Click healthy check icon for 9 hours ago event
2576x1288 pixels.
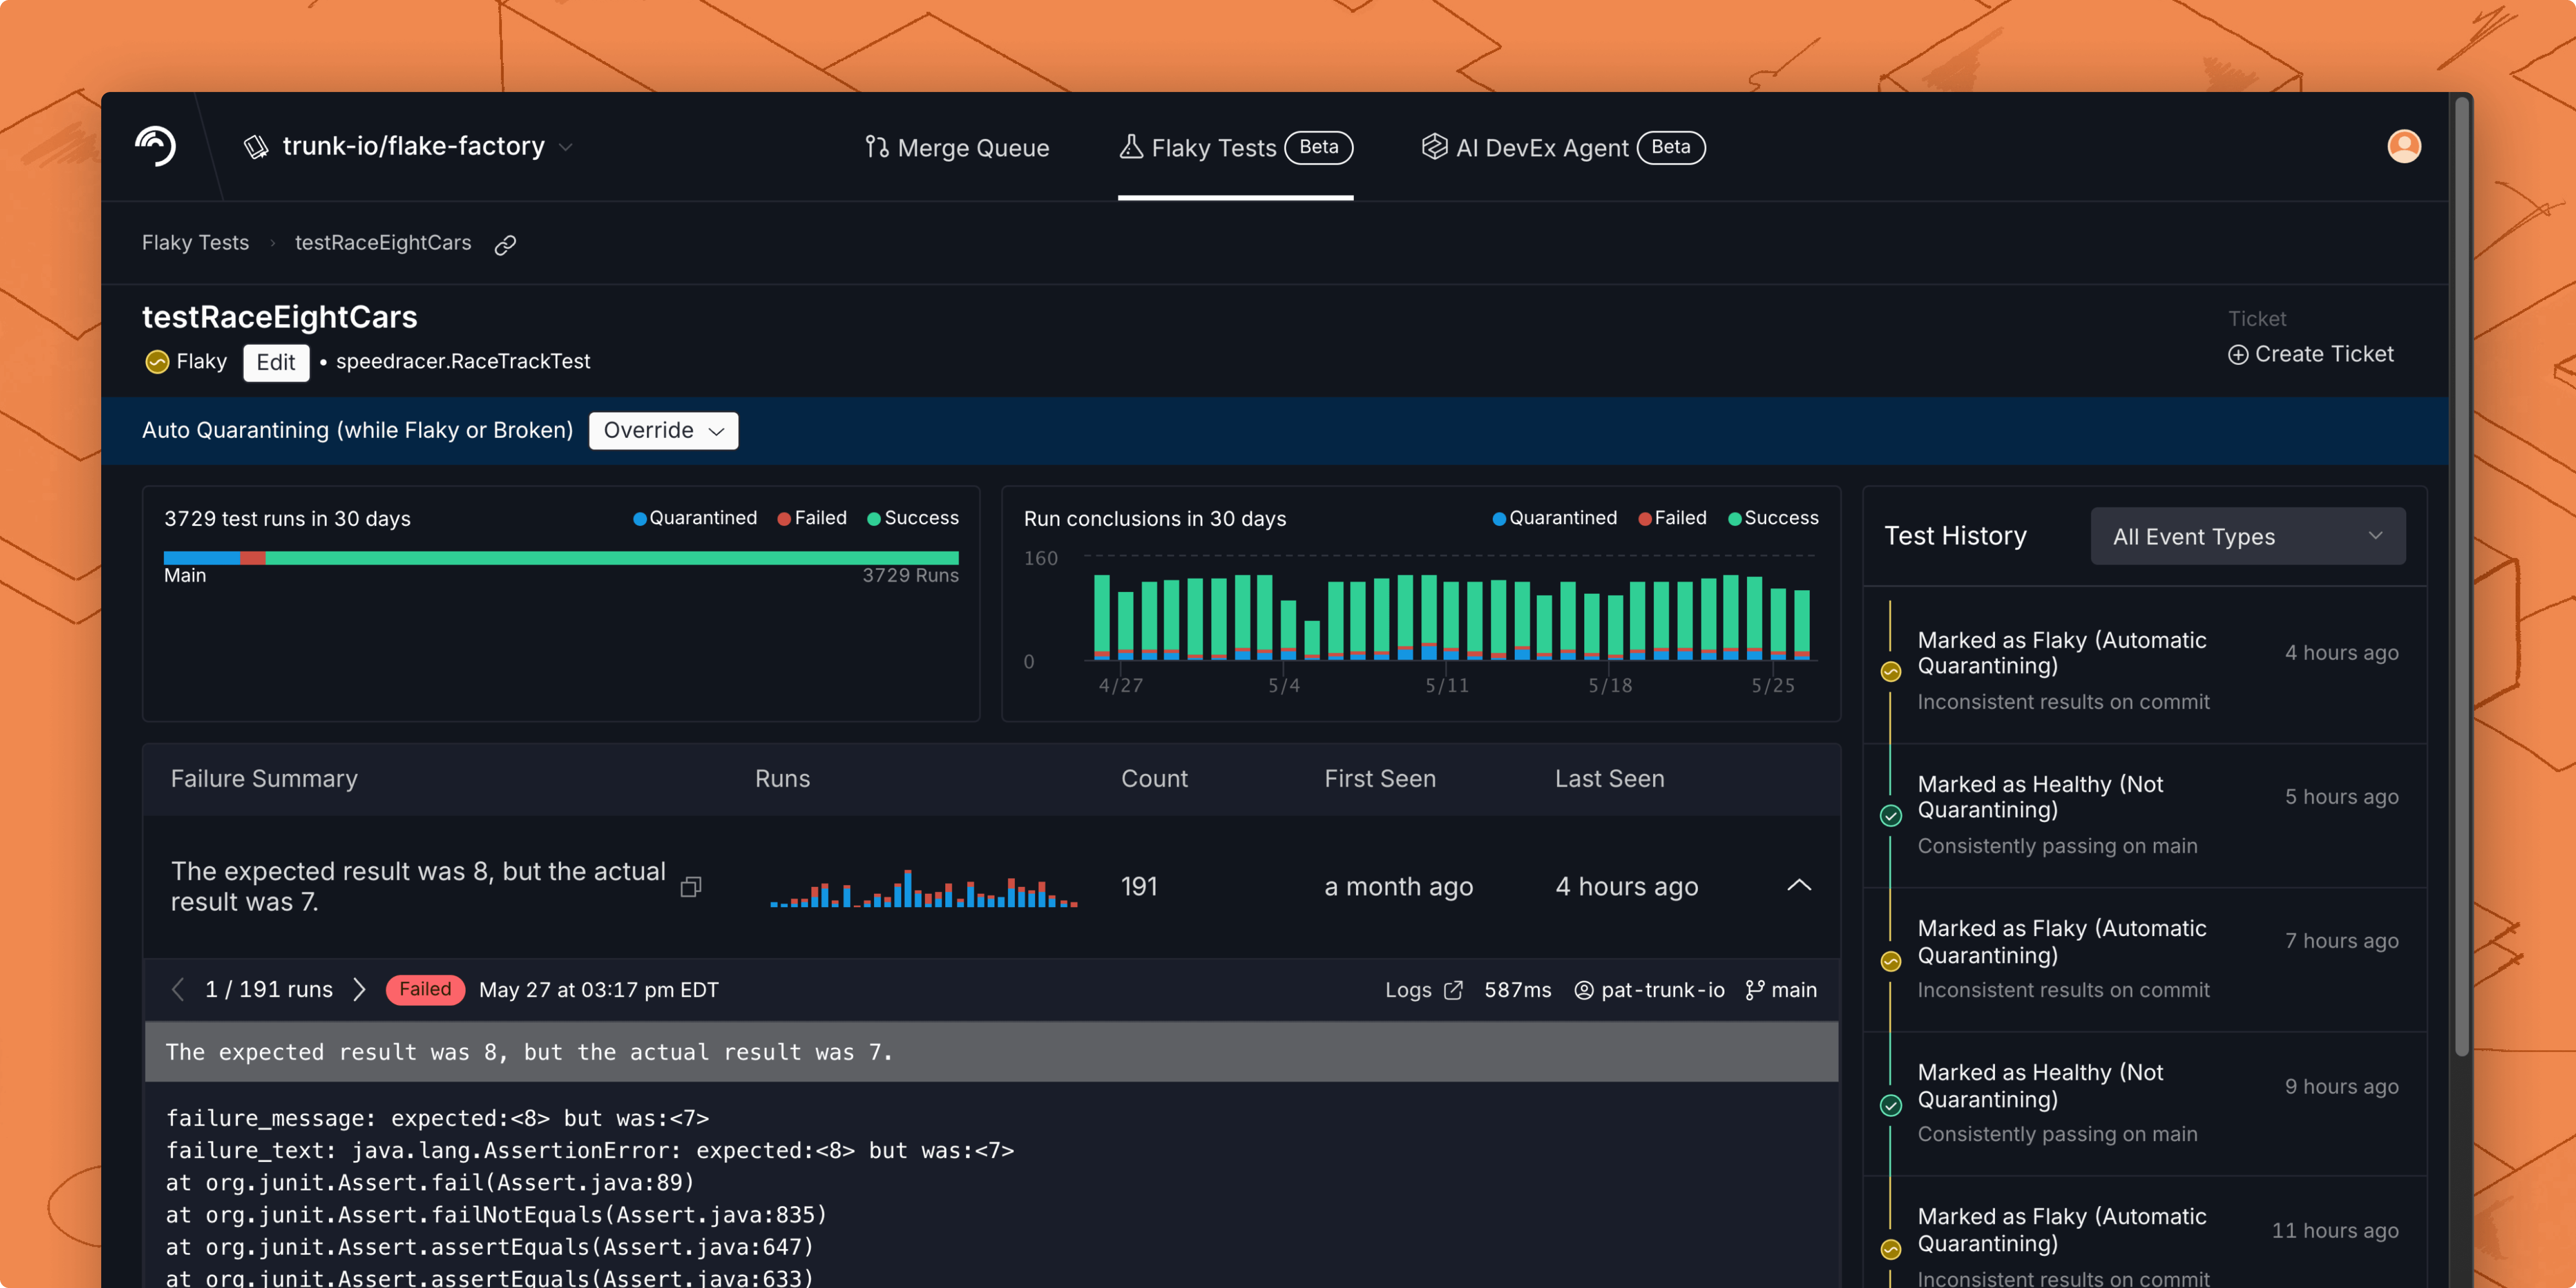(1891, 1105)
